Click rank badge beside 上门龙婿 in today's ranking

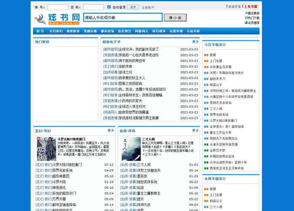[x=206, y=61]
